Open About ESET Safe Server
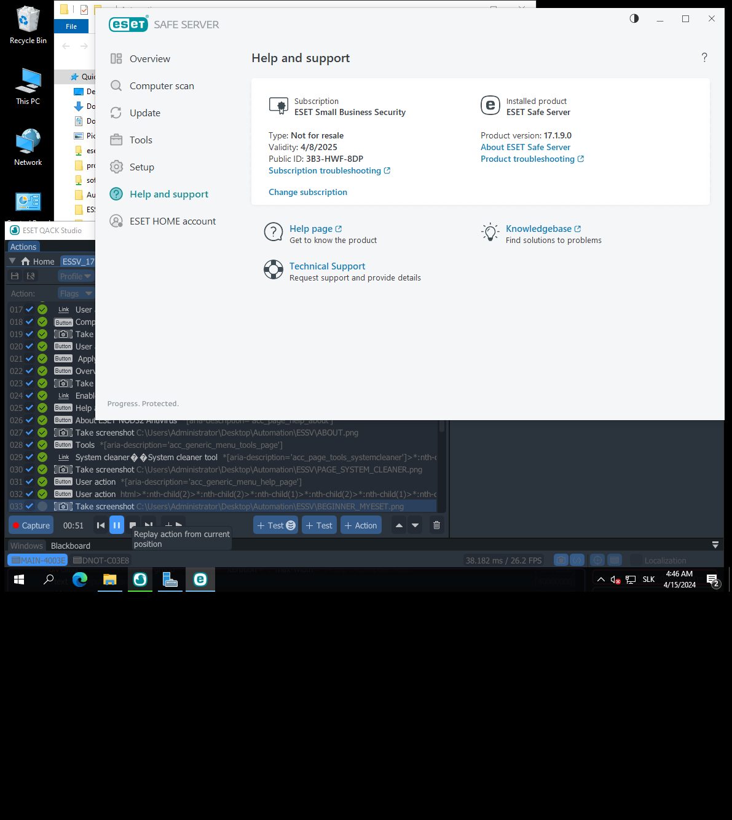The height and width of the screenshot is (820, 732). (525, 148)
